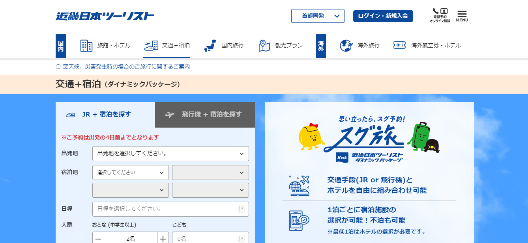528x243 pixels.
Task: Switch to JR + 宿泊を探す tab
Action: [105, 115]
